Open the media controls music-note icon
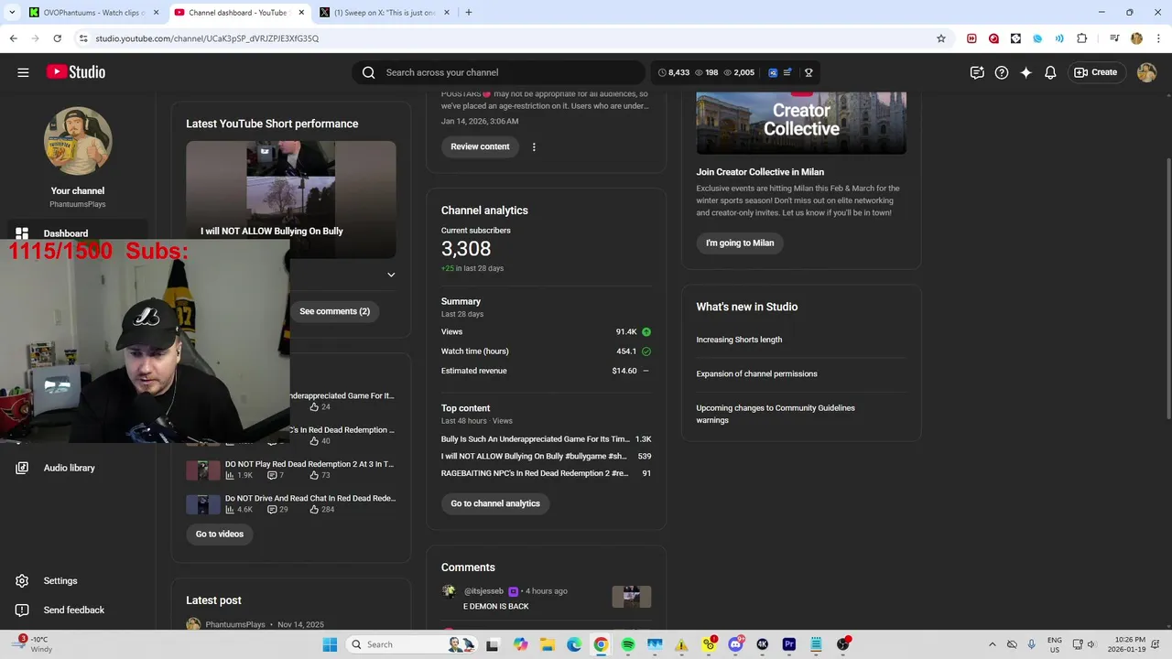This screenshot has height=659, width=1172. pos(1114,38)
